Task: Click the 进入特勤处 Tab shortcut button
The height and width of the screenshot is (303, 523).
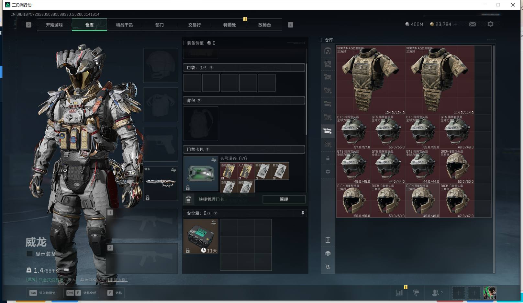Action: 43,293
